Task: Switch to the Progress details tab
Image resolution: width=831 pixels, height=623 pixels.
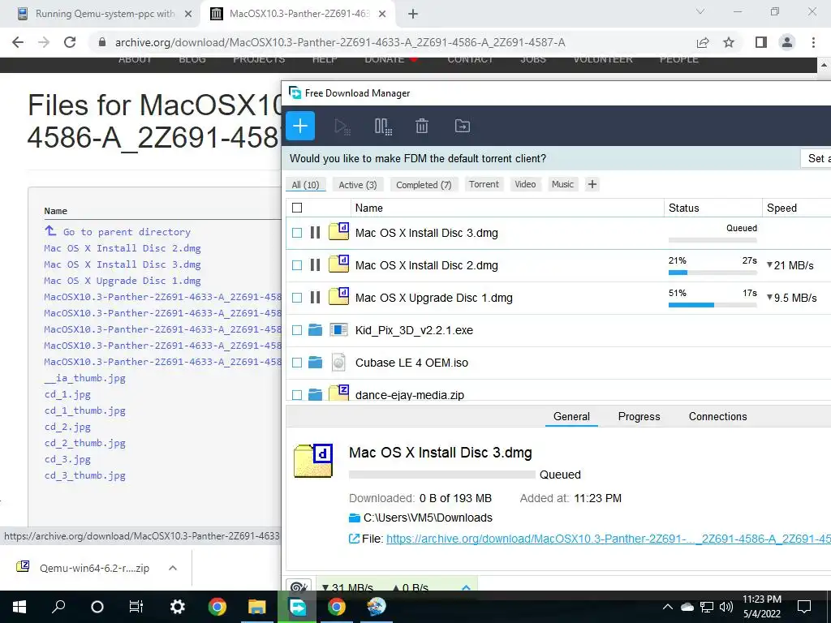Action: pos(639,416)
